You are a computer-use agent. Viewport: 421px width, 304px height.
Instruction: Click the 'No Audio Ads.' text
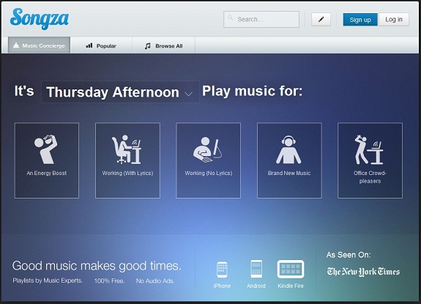(155, 281)
